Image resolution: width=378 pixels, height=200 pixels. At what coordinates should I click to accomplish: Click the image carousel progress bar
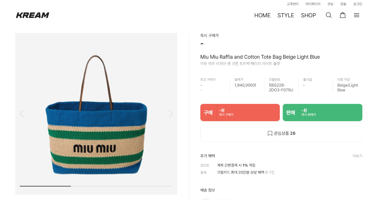click(96, 186)
